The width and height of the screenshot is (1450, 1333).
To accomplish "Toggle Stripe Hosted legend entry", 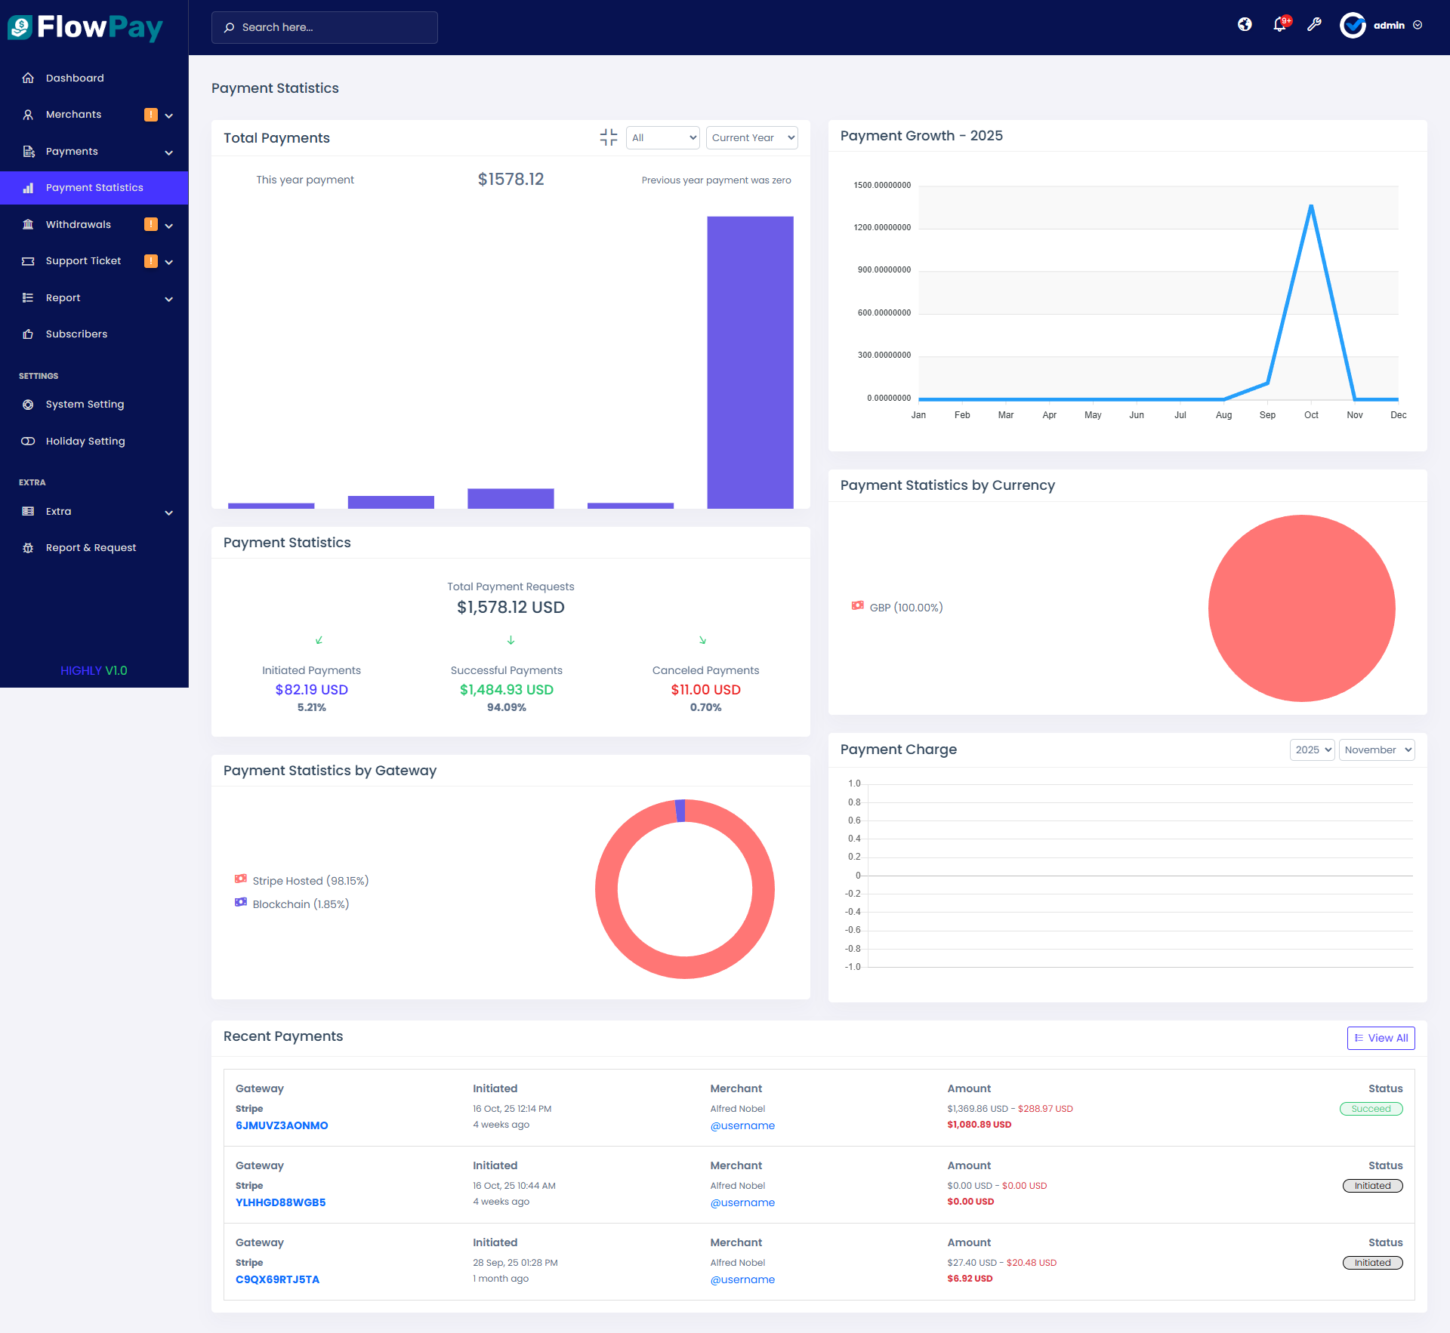I will [302, 880].
